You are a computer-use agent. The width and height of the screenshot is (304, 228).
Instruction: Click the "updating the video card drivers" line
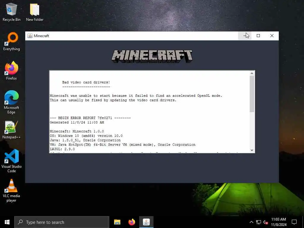(113, 100)
